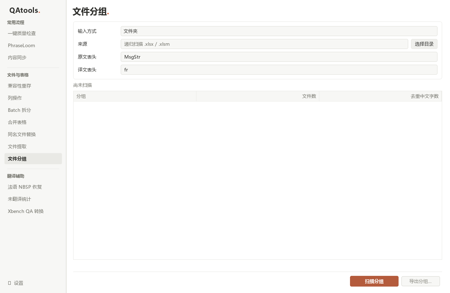
Task: Click the 尚未扫描 status text
Action: [82, 85]
